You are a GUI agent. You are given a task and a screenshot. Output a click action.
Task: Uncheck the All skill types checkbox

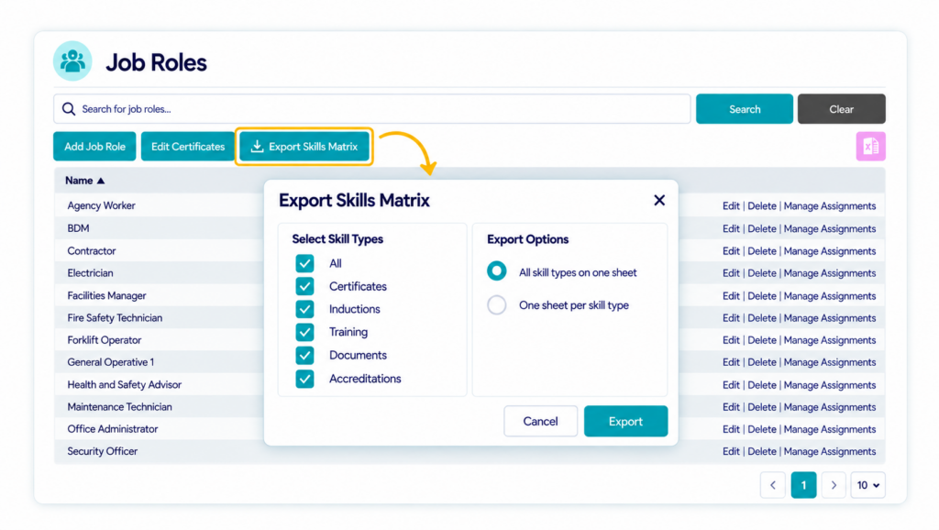point(304,263)
